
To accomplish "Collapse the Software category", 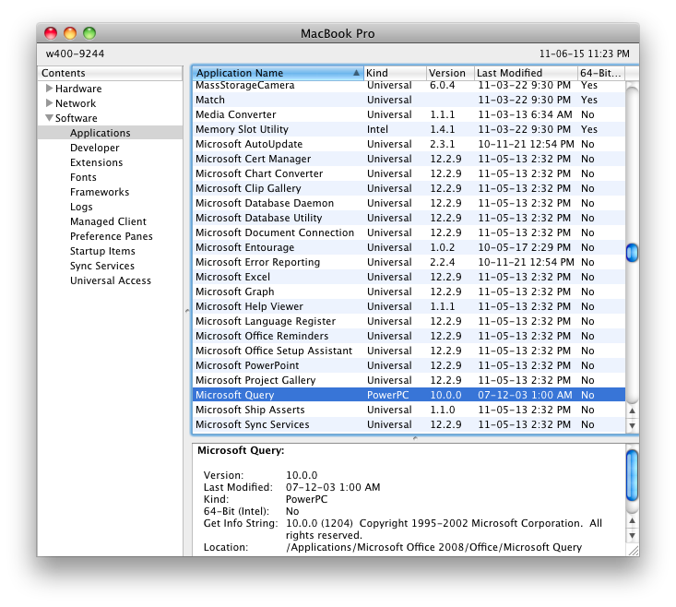I will coord(49,118).
